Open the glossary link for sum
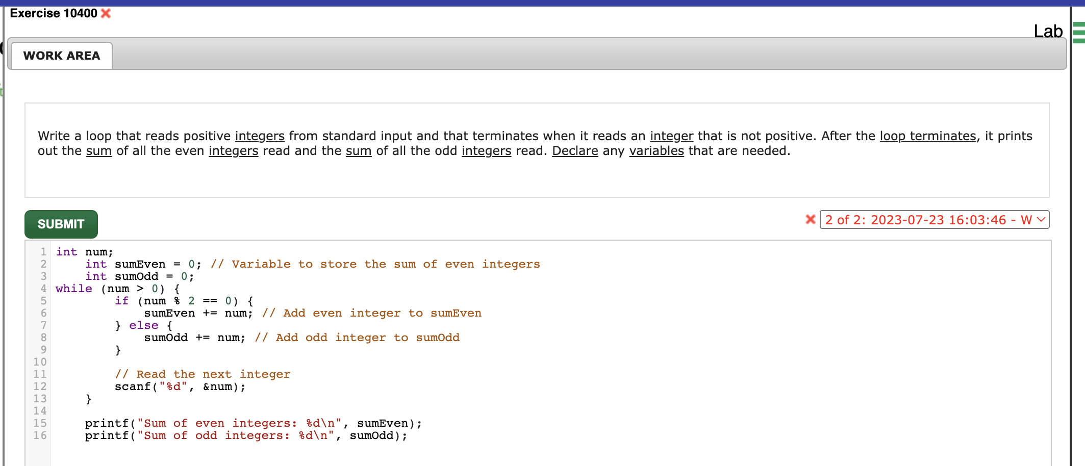Viewport: 1085px width, 466px height. pyautogui.click(x=99, y=151)
